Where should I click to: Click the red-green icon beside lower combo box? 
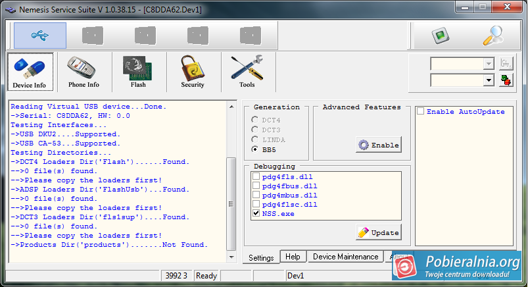506,80
